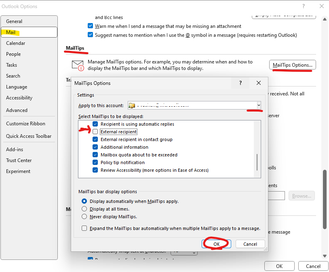Click the MailTips list scrollbar thumb
This screenshot has height=272, width=329.
coord(257,162)
